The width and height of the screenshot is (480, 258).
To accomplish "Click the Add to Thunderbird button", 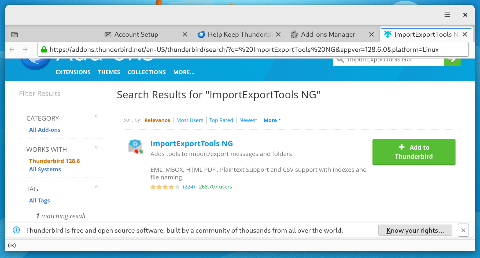I will pyautogui.click(x=414, y=152).
